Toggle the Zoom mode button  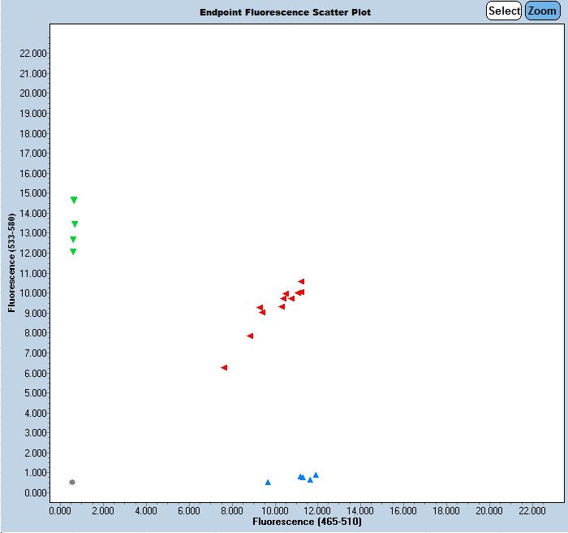tap(541, 11)
